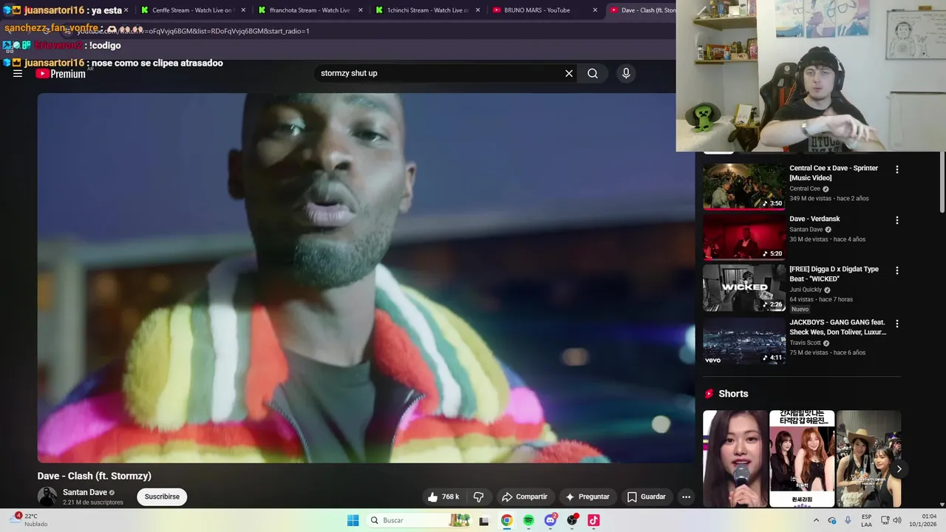Start voice search with the microphone
946x532 pixels.
coord(626,73)
